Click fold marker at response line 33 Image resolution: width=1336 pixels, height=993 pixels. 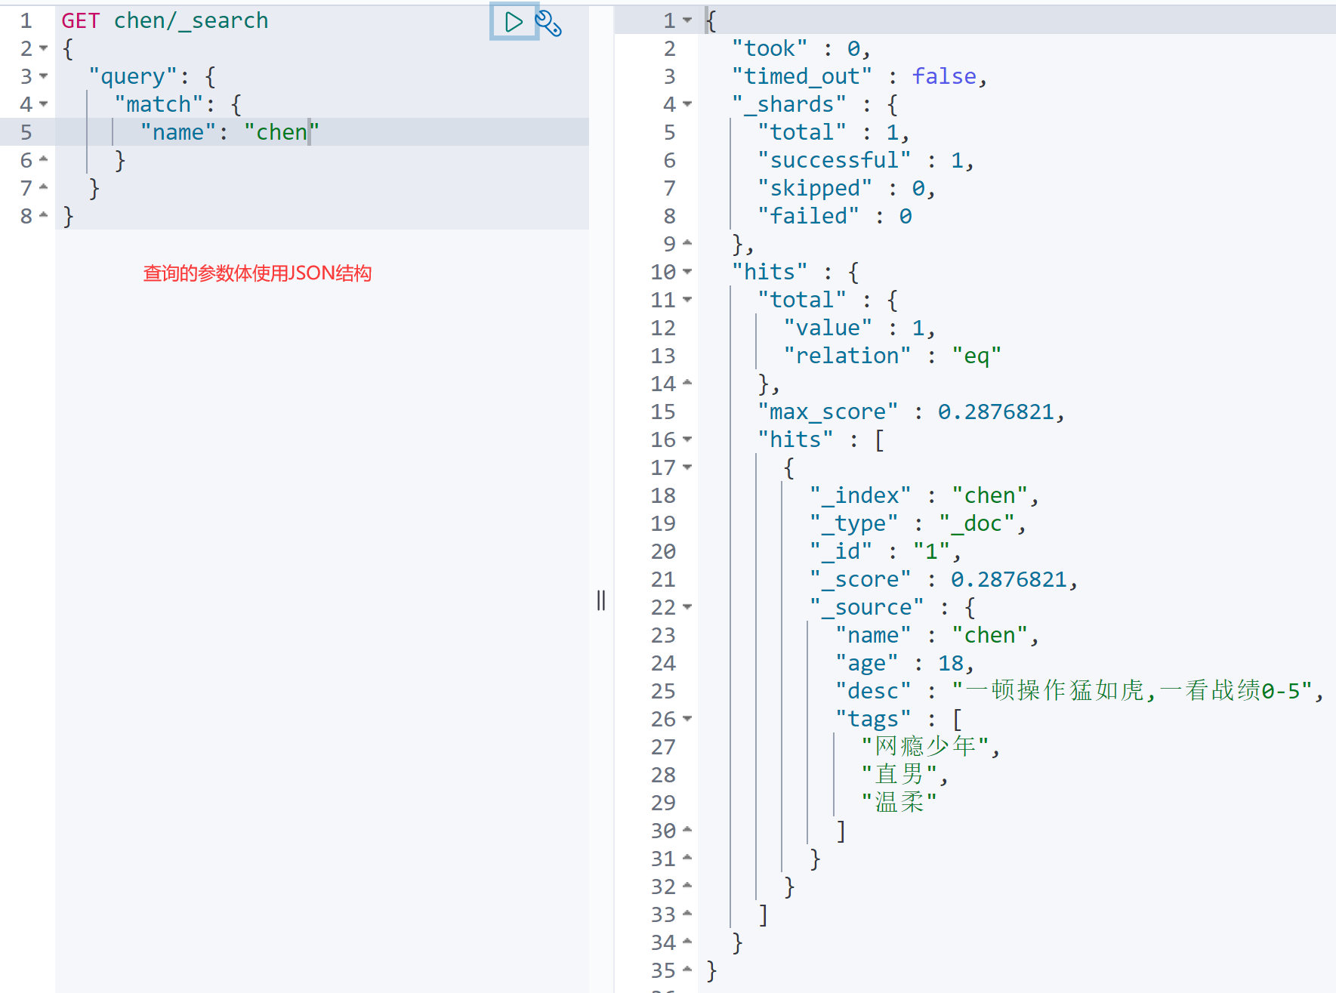(687, 914)
